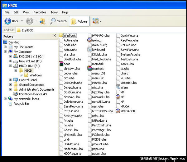Select KKD 2011 V.2 (C:) drive icon

16,56
